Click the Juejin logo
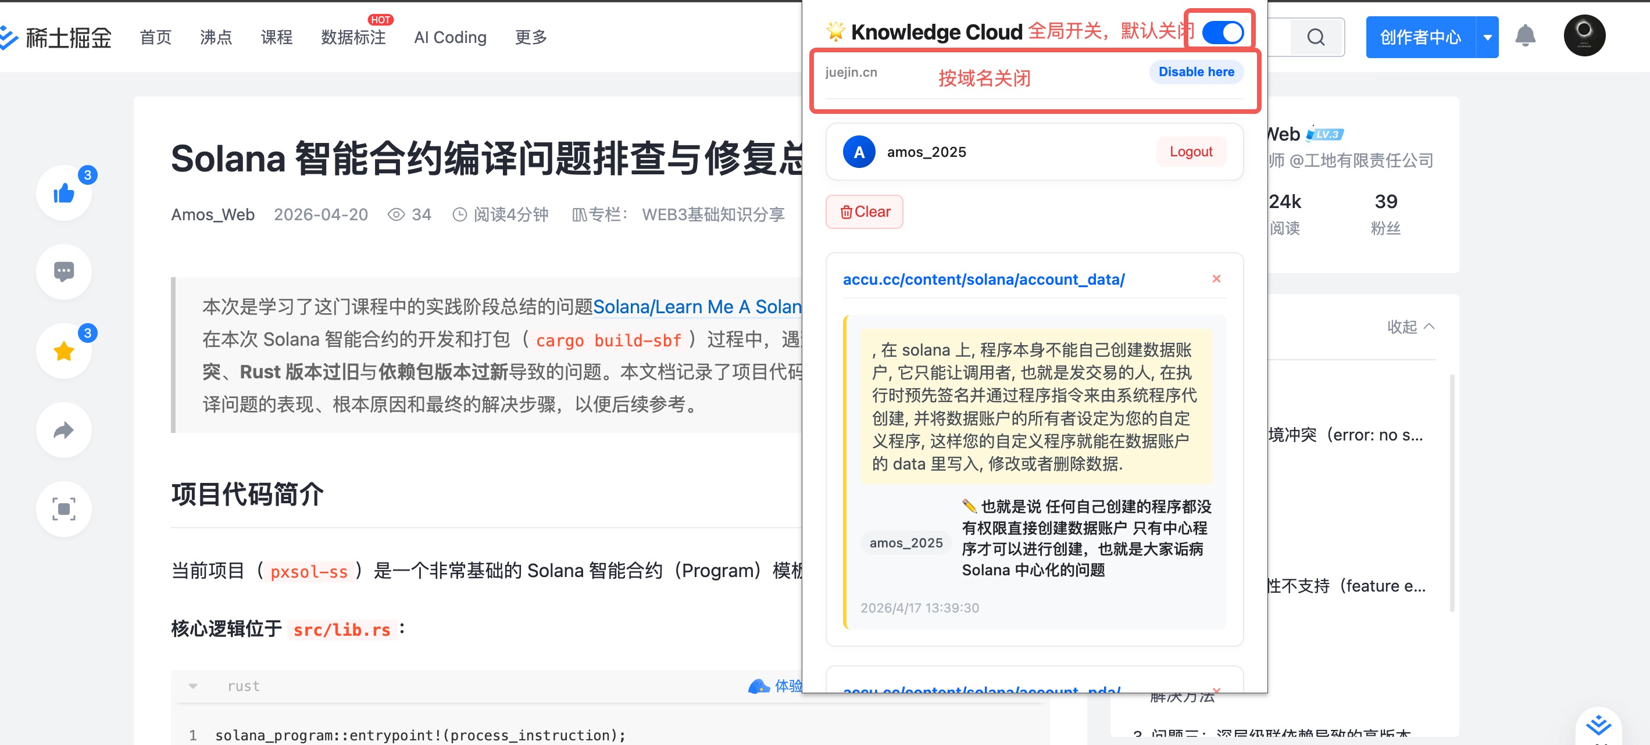The width and height of the screenshot is (1650, 745). [x=56, y=37]
